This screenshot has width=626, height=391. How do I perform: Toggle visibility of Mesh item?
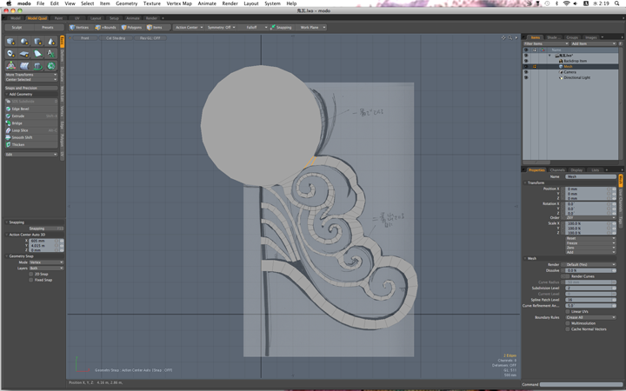[526, 66]
